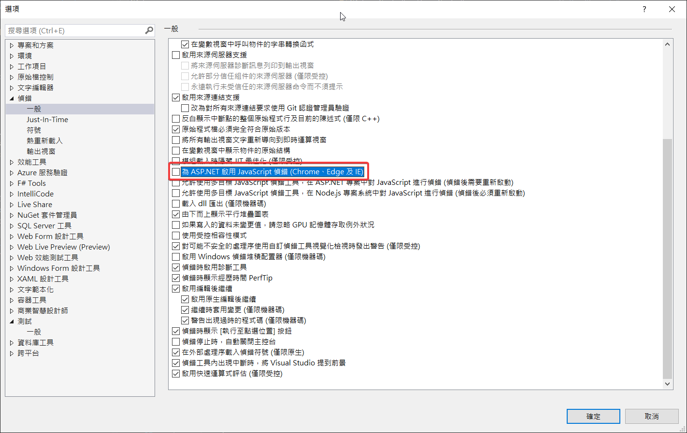Uncheck 啟用來源連結支援 checkbox
Image resolution: width=687 pixels, height=433 pixels.
176,98
